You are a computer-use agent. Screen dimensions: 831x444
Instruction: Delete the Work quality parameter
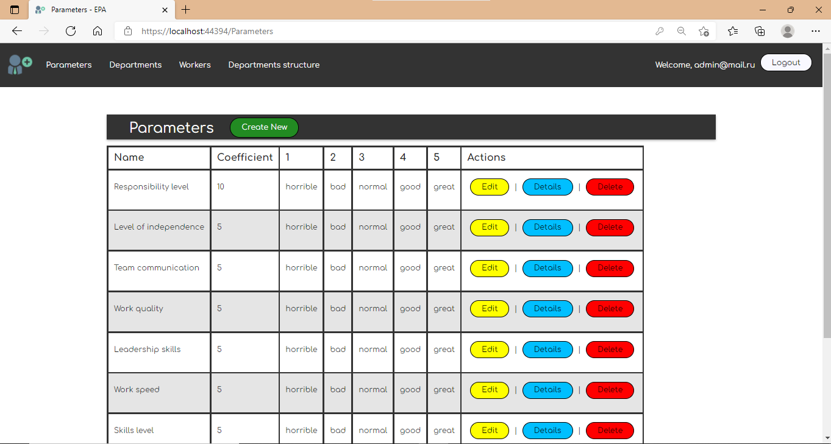click(x=610, y=309)
